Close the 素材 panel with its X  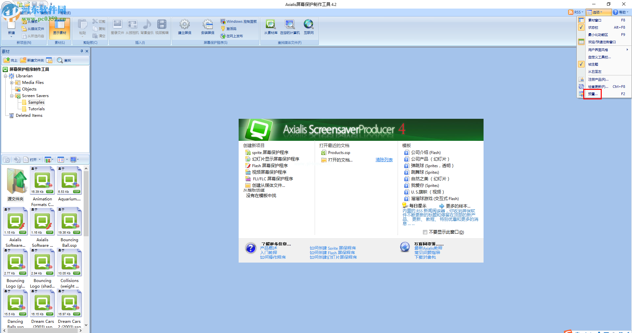coord(87,51)
